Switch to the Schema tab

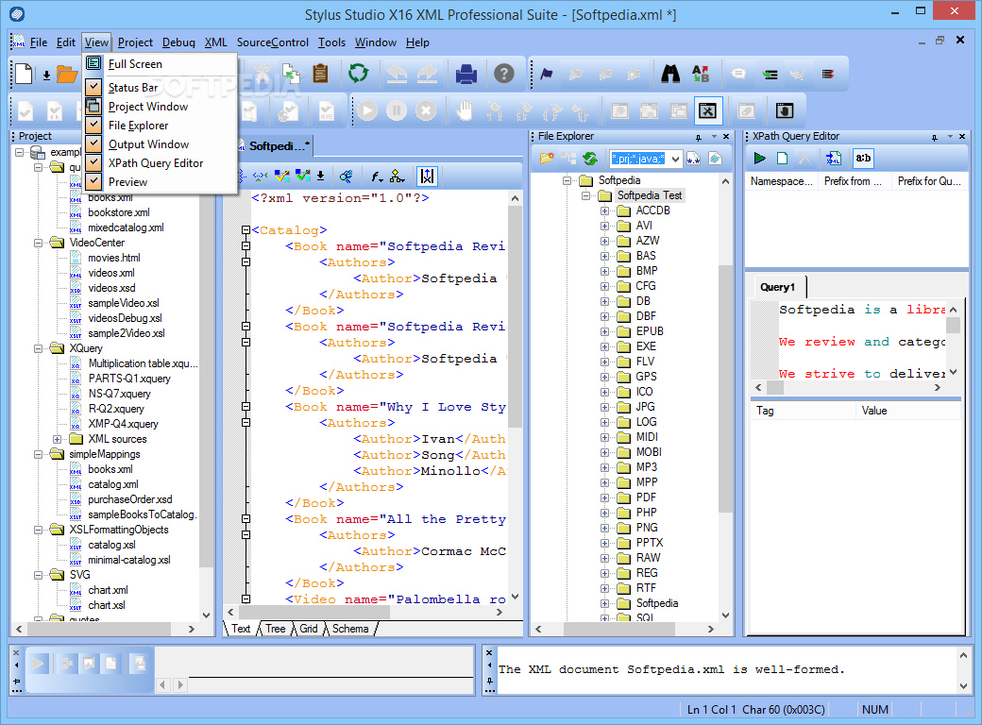tap(350, 629)
